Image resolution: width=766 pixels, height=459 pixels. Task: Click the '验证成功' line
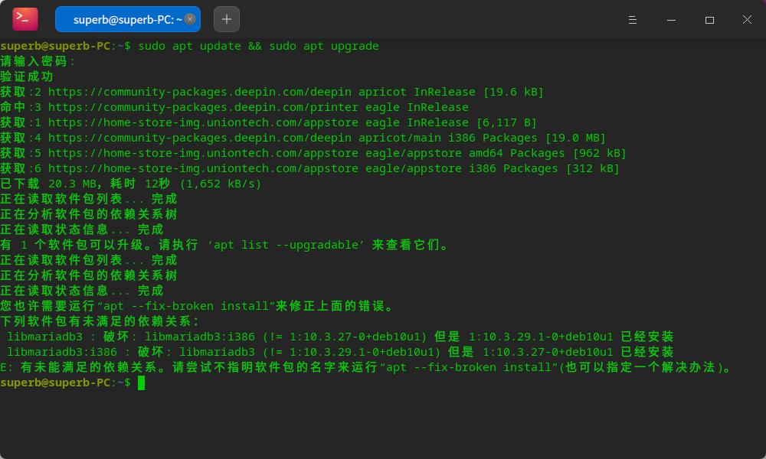coord(26,76)
